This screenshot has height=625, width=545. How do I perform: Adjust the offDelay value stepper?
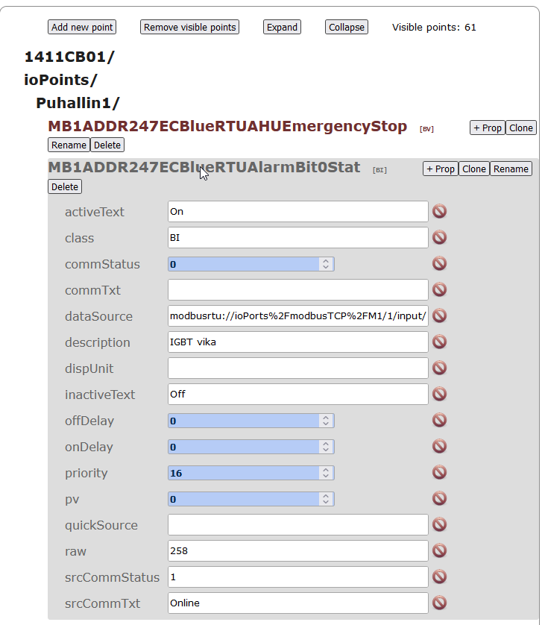pyautogui.click(x=325, y=421)
